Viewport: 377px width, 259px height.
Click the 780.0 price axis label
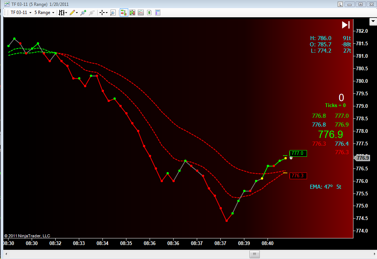coord(362,81)
